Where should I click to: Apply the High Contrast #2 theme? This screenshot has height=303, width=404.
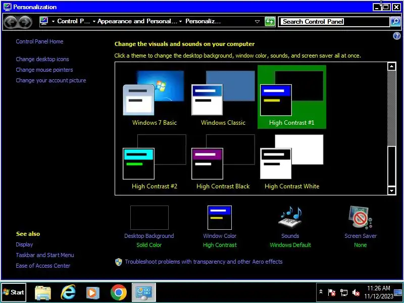155,161
